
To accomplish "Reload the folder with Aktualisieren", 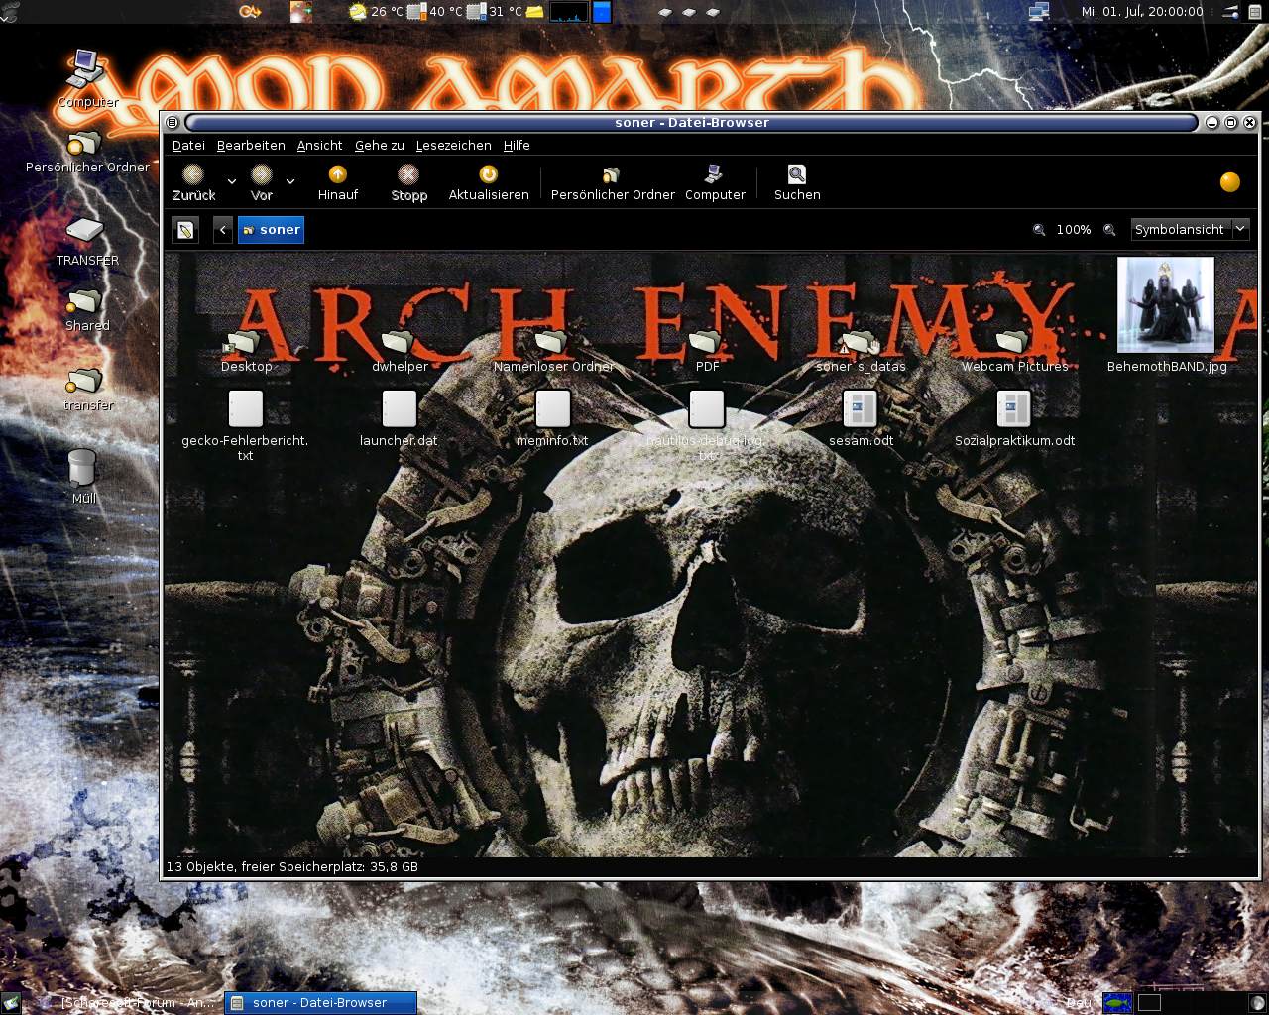I will coord(489,183).
